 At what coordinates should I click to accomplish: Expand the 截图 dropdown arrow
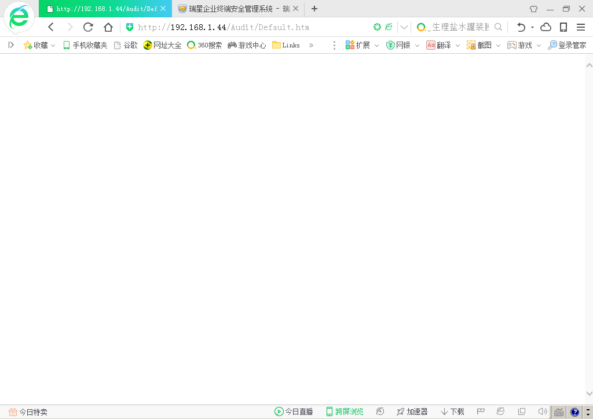(x=498, y=46)
